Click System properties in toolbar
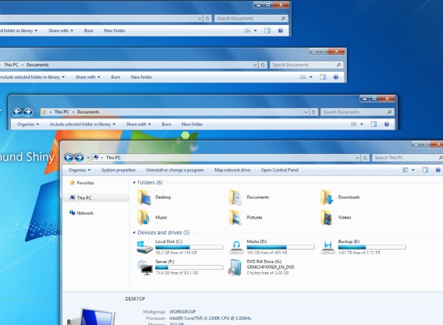The width and height of the screenshot is (443, 325). (x=119, y=170)
